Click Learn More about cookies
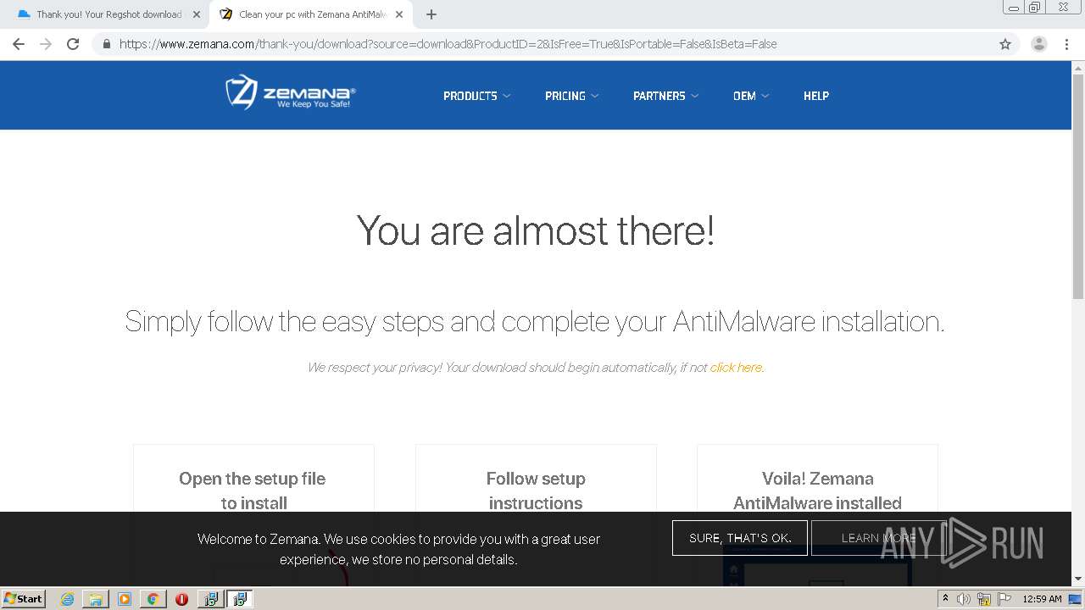1085x610 pixels. 878,538
